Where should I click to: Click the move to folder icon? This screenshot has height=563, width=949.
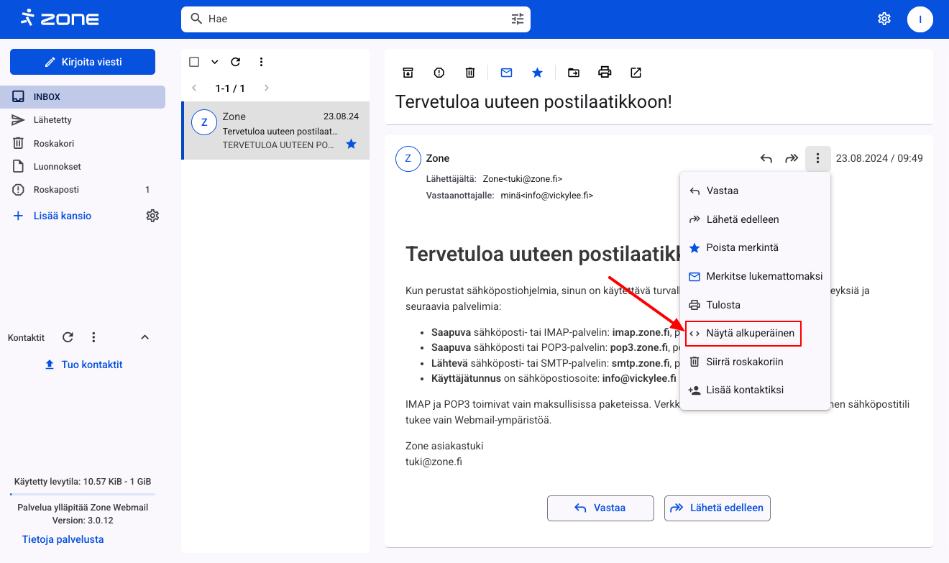coord(574,73)
